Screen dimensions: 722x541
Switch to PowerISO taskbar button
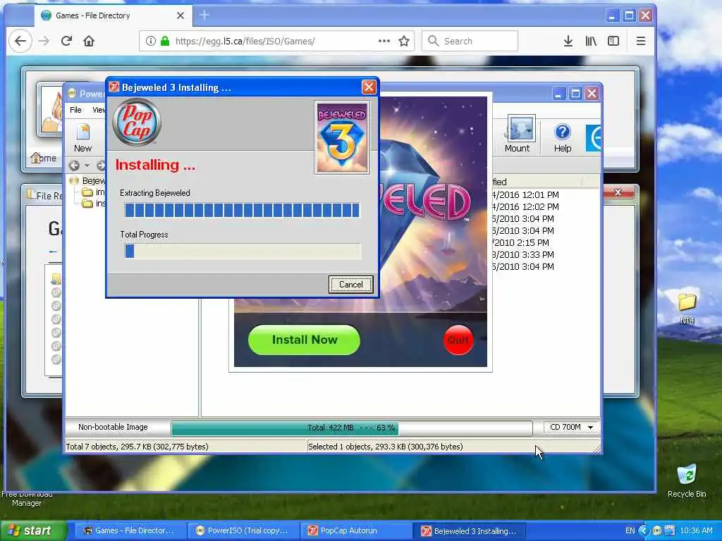[x=243, y=531]
